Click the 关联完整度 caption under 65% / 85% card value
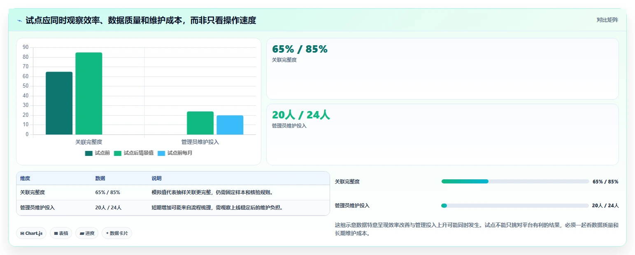The image size is (635, 255). (284, 60)
